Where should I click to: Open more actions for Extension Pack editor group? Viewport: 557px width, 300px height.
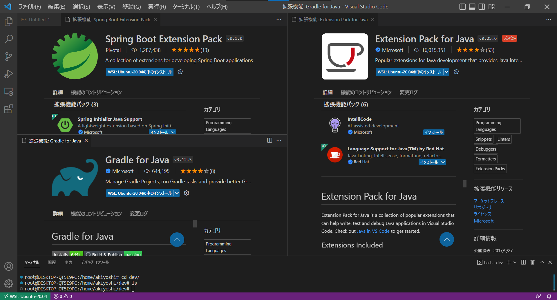tap(549, 19)
